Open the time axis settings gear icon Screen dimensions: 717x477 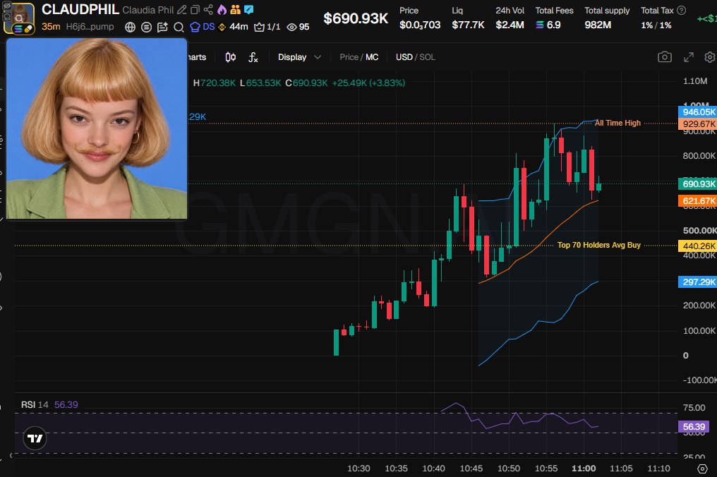point(702,469)
